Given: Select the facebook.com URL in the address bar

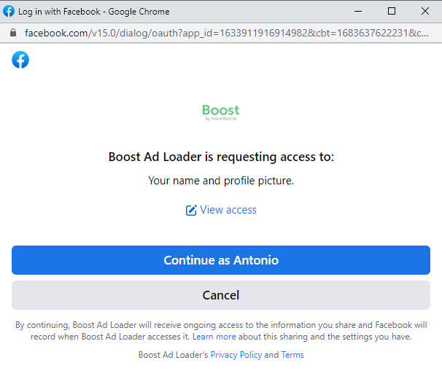Looking at the screenshot, I should click(219, 34).
